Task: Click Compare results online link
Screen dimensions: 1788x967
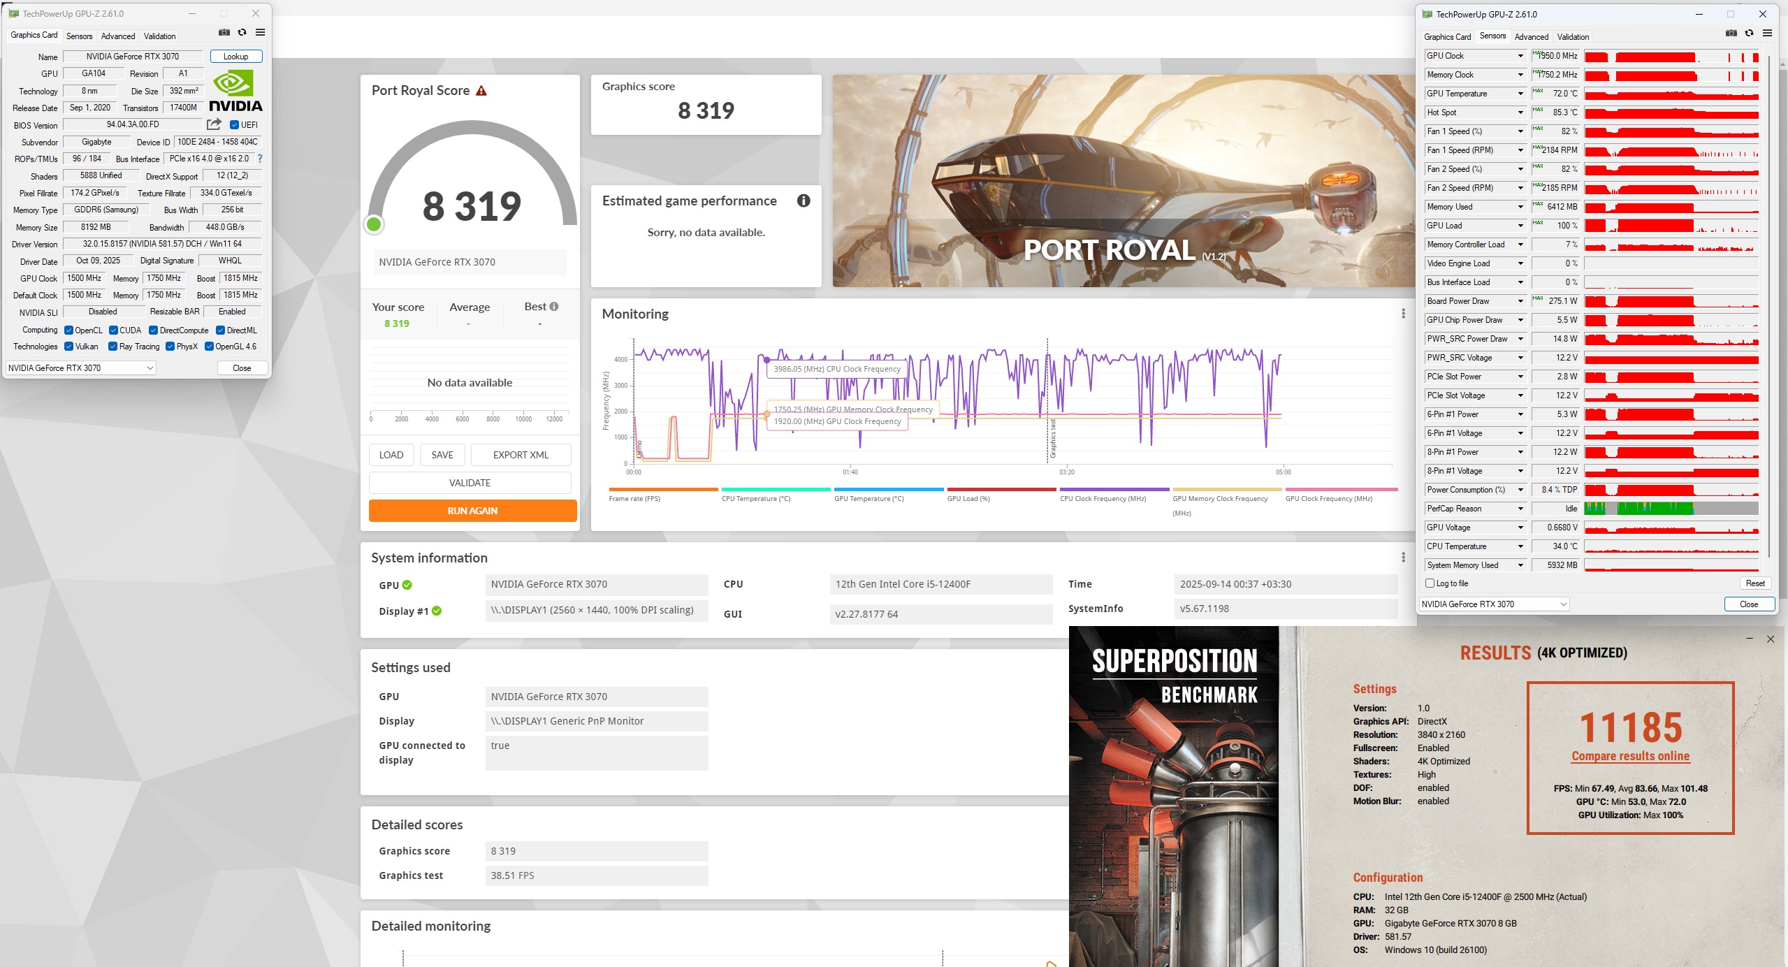Action: click(1630, 756)
